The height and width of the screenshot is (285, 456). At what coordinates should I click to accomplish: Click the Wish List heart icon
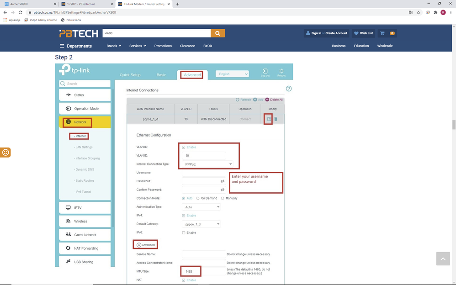[356, 33]
